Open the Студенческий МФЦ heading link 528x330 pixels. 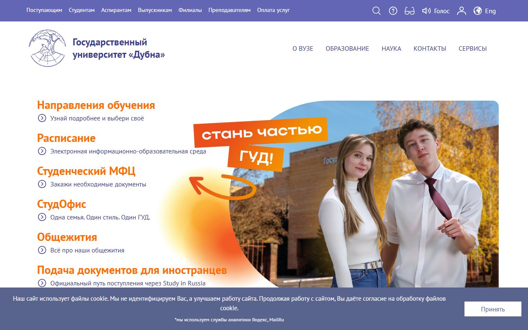(x=86, y=171)
